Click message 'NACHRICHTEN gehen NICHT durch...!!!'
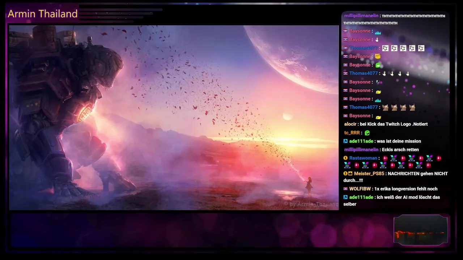The image size is (463, 260). coord(396,177)
